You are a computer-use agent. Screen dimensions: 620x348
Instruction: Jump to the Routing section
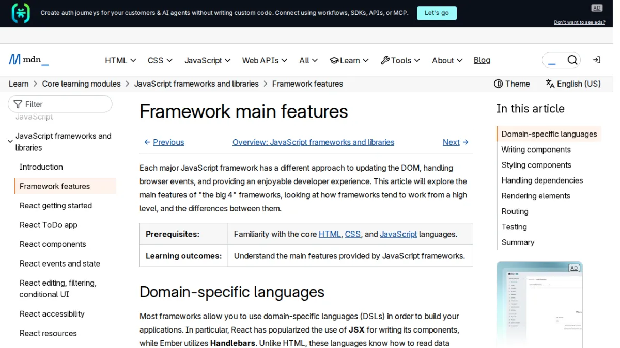[515, 211]
